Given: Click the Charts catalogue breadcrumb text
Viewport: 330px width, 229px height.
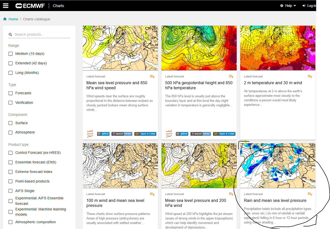Looking at the screenshot, I should point(36,19).
